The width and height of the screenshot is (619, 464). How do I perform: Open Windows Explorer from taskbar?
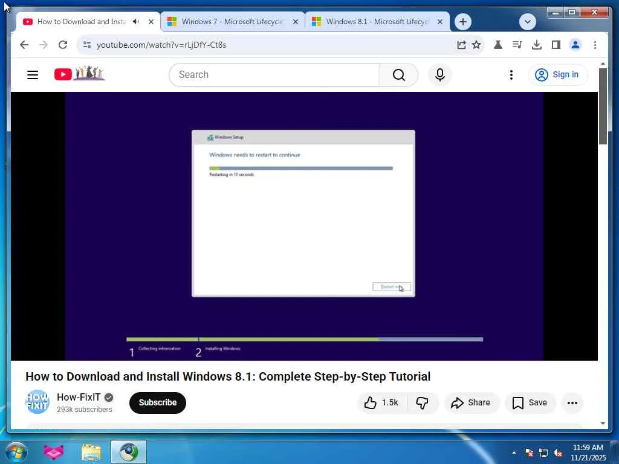pyautogui.click(x=91, y=452)
